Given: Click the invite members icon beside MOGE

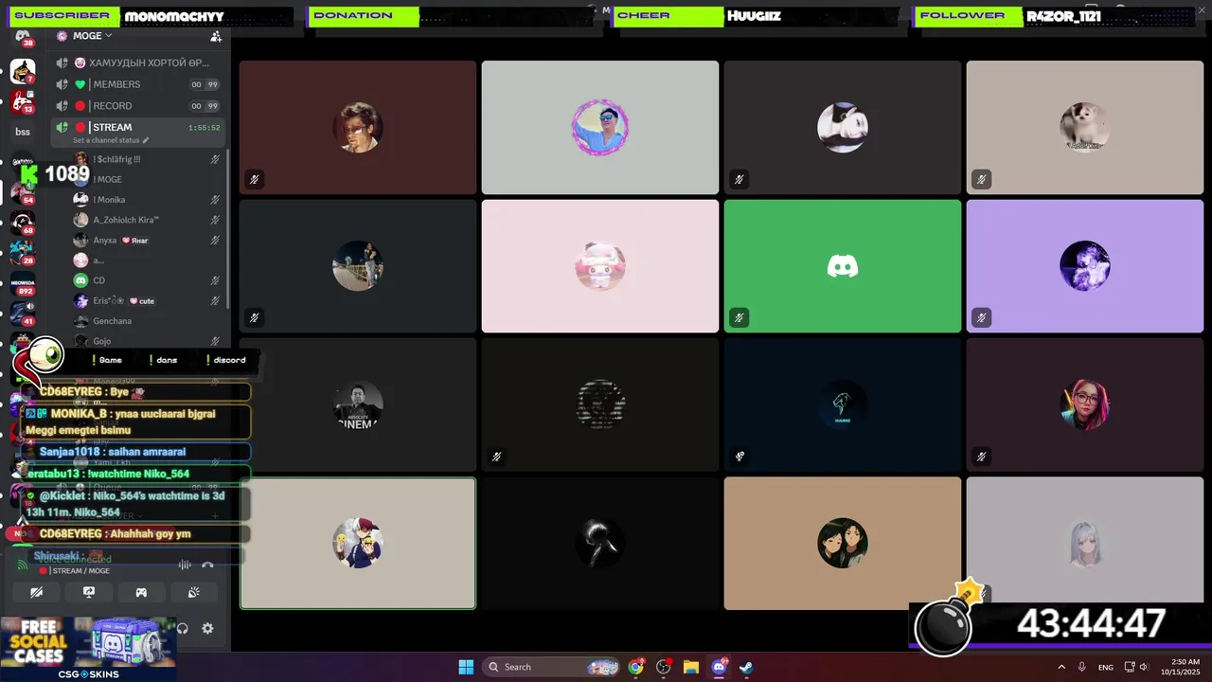Looking at the screenshot, I should tap(216, 36).
